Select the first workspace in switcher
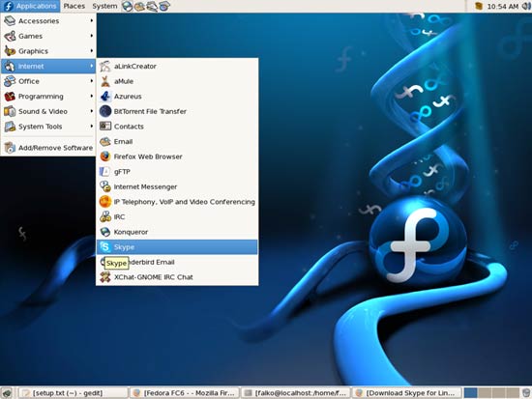Image resolution: width=532 pixels, height=399 pixels. [470, 393]
